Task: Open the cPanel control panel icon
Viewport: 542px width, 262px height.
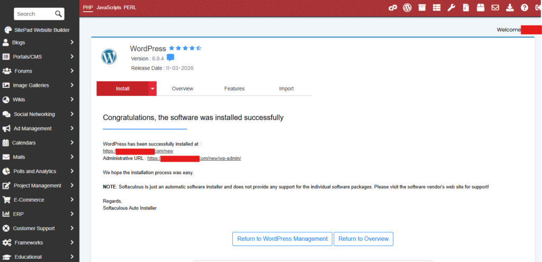Action: click(393, 7)
